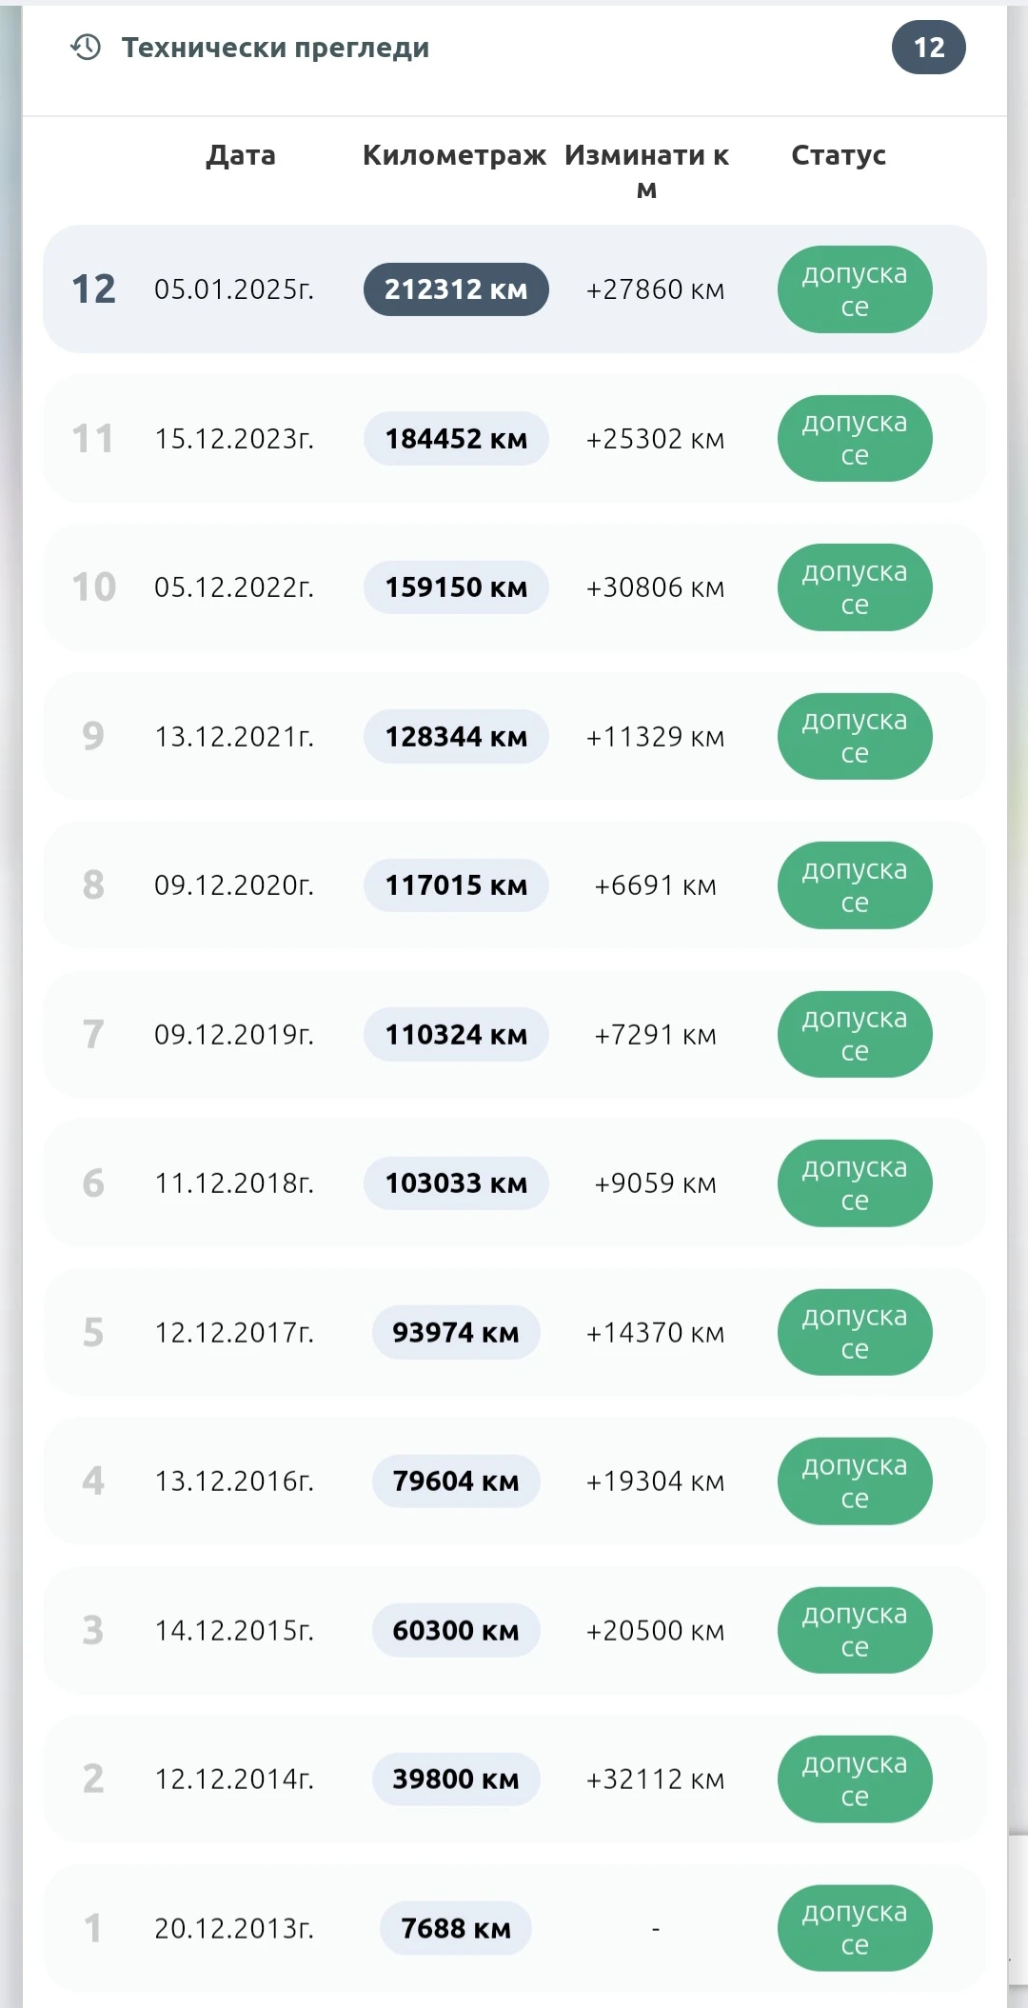Select row number 10 inspection
The width and height of the screenshot is (1028, 2008).
(x=93, y=587)
